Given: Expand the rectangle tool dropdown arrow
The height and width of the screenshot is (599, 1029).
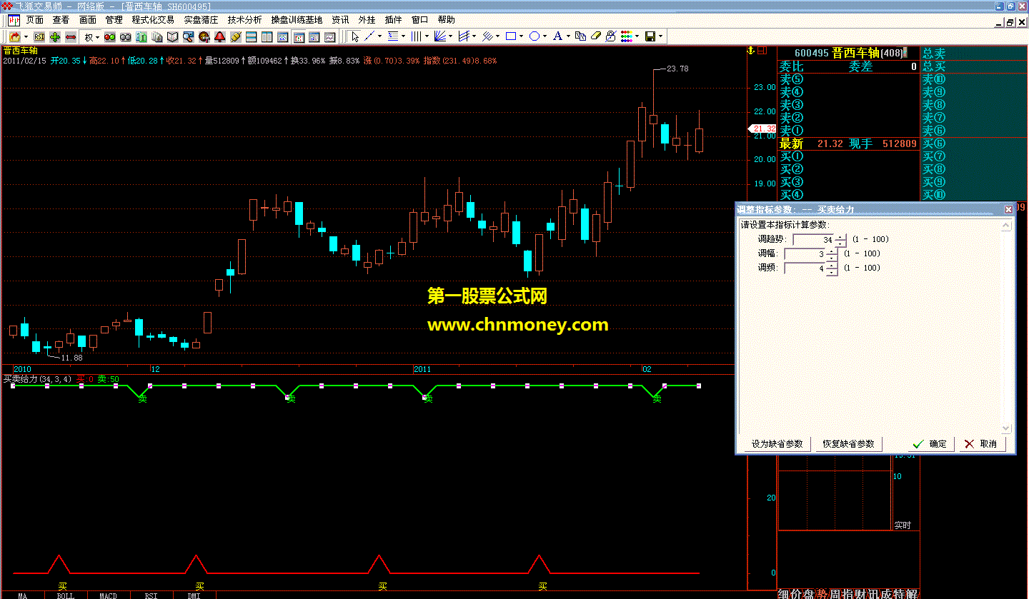Looking at the screenshot, I should pyautogui.click(x=522, y=36).
